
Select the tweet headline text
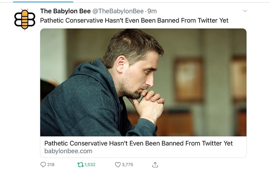(x=134, y=20)
